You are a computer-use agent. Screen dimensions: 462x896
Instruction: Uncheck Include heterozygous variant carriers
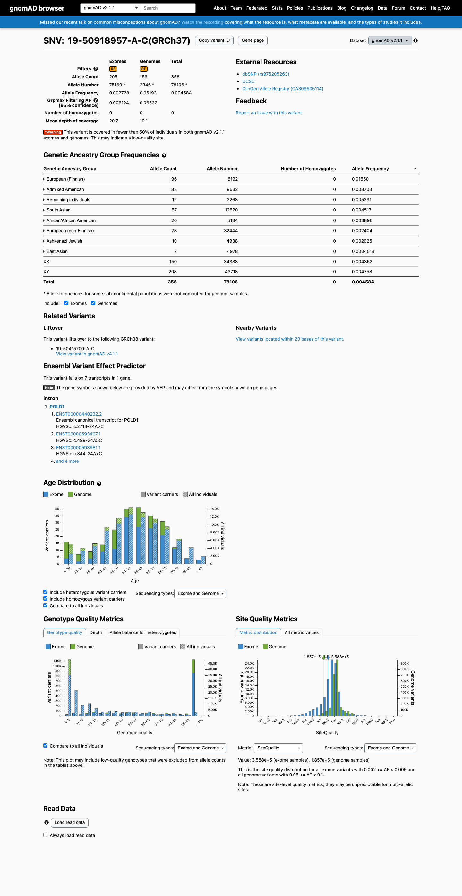tap(46, 592)
